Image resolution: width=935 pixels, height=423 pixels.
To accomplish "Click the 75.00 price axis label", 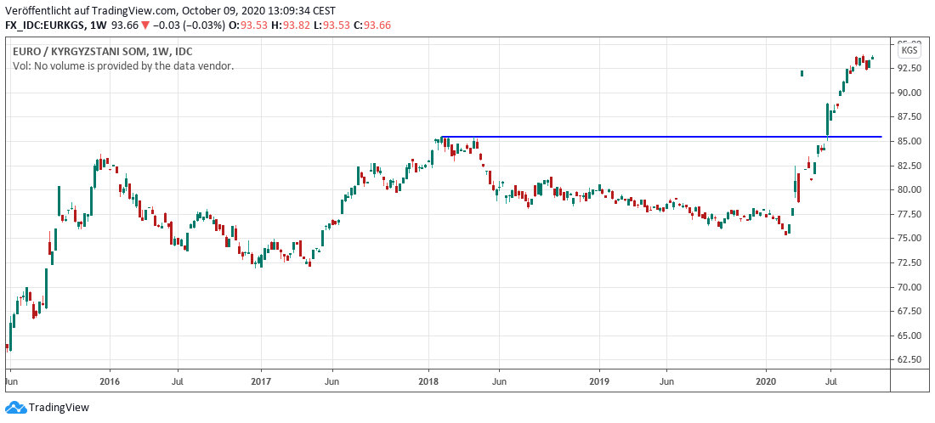I will [909, 239].
